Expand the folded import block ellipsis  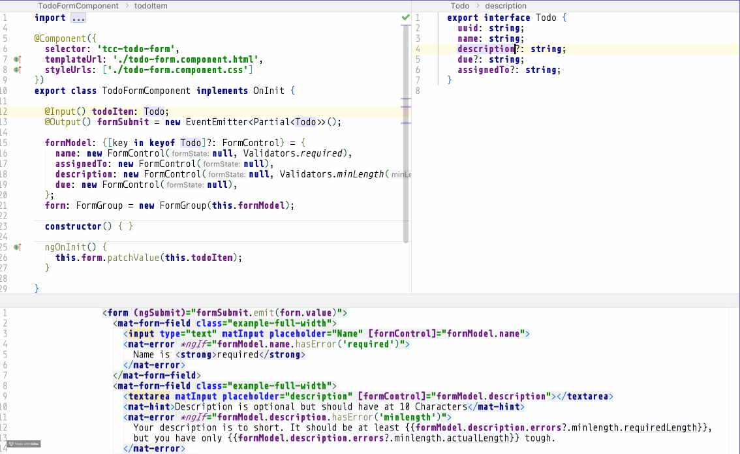tap(78, 18)
